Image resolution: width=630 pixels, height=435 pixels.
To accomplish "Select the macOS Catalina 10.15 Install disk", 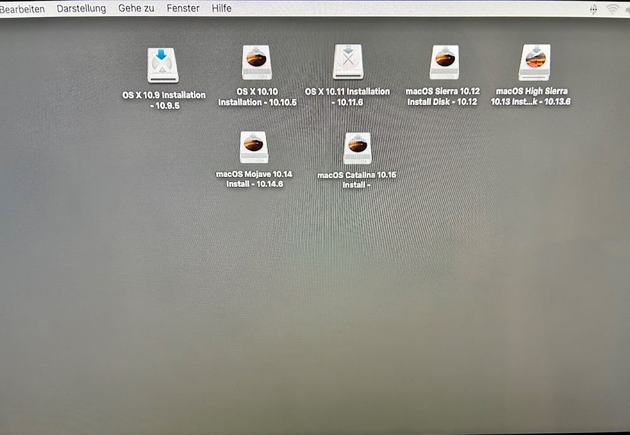I will tap(358, 147).
